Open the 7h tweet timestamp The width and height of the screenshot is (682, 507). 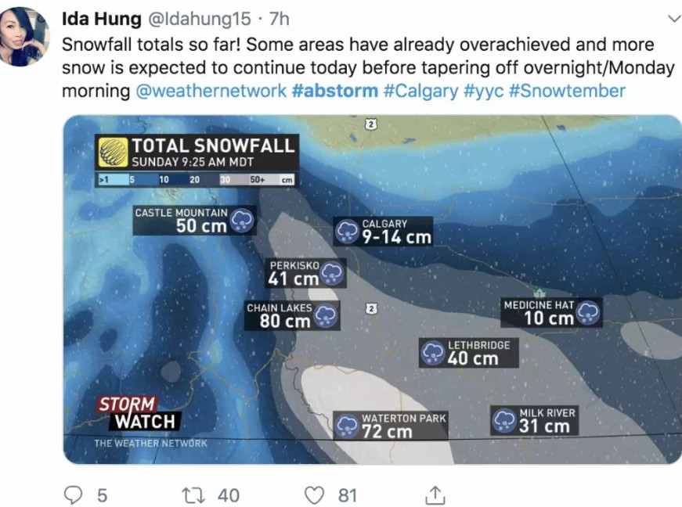pos(279,18)
